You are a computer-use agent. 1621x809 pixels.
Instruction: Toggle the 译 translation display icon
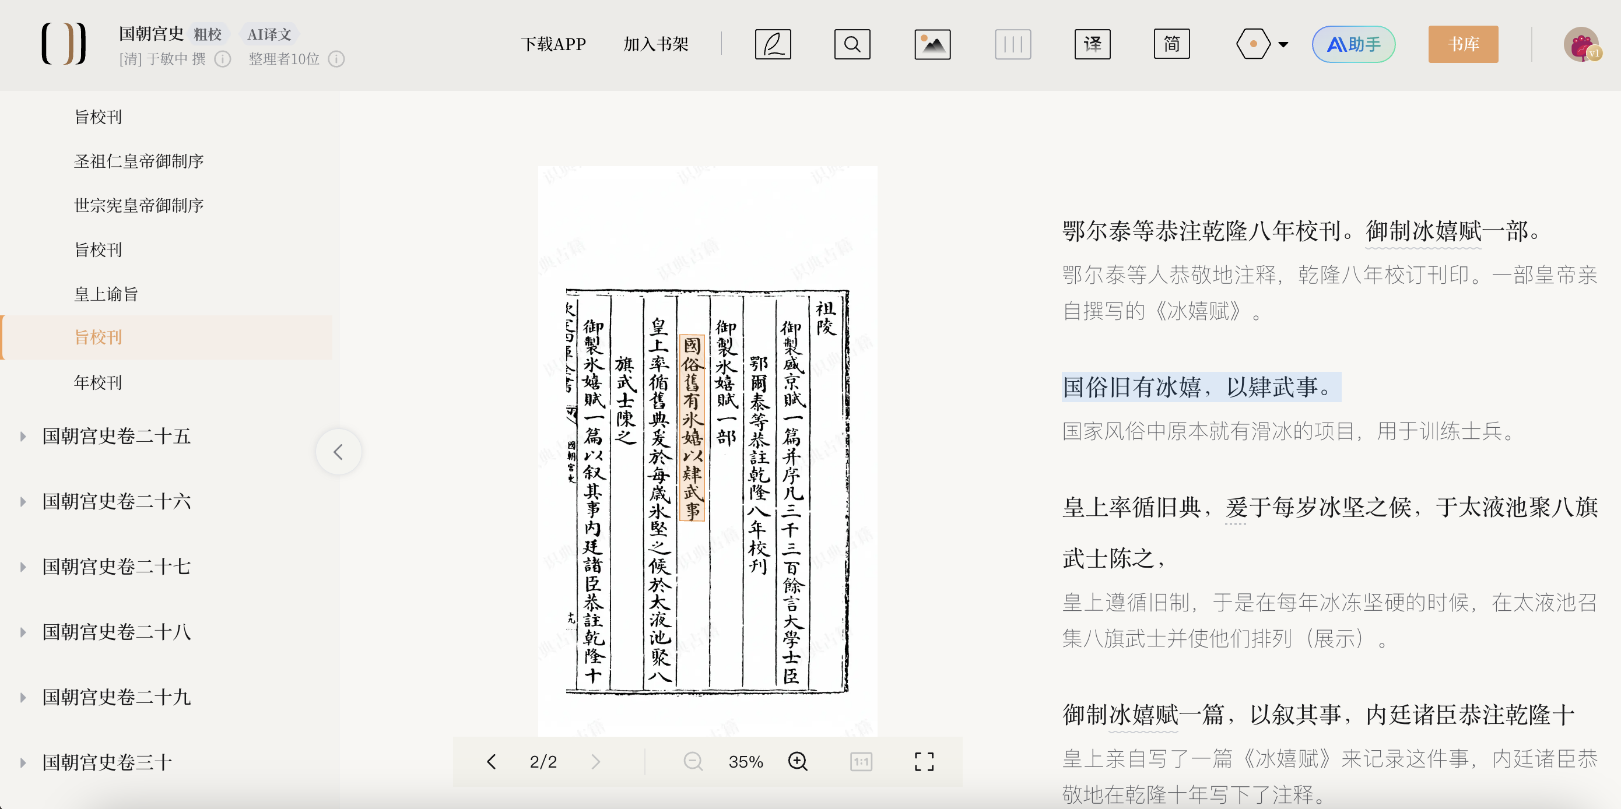pos(1092,44)
